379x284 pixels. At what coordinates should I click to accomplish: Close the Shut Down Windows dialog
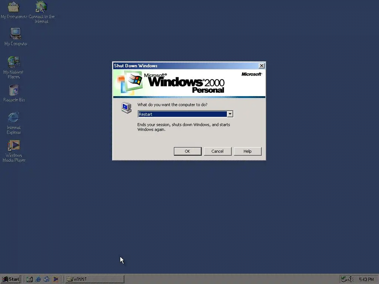(x=262, y=66)
